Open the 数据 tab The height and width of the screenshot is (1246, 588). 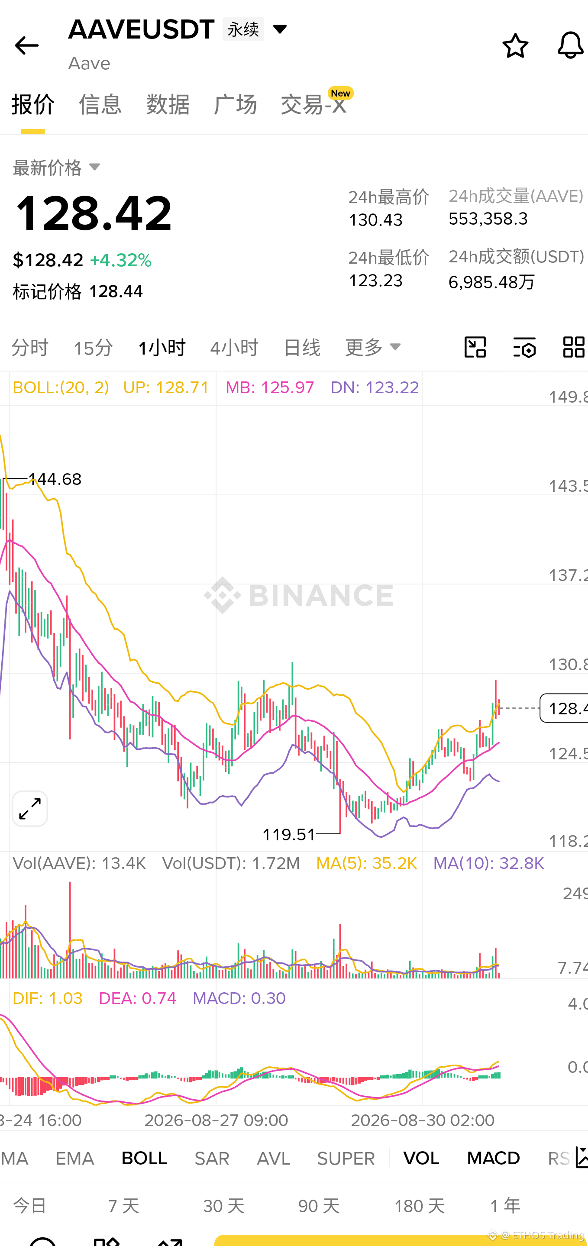(x=168, y=104)
